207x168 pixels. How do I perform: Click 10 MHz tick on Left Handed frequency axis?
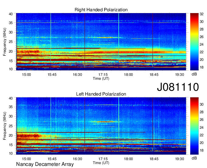tap(11, 153)
